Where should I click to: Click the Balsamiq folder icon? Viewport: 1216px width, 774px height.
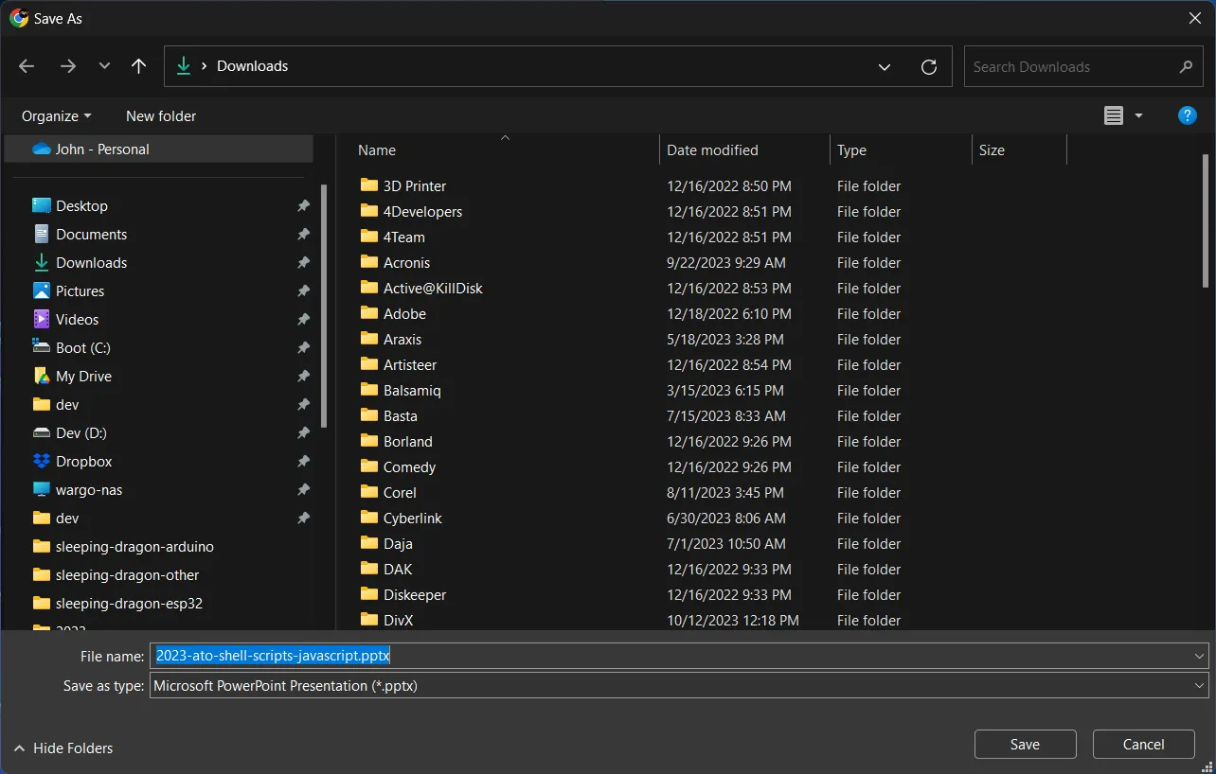point(369,390)
